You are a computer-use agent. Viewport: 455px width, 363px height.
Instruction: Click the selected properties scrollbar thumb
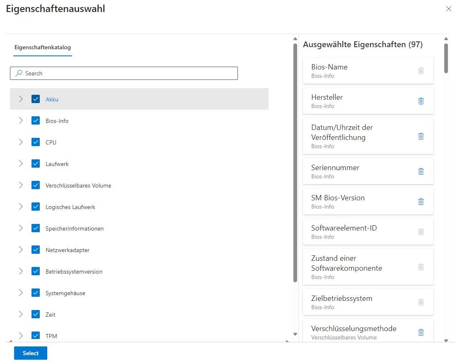tap(446, 58)
